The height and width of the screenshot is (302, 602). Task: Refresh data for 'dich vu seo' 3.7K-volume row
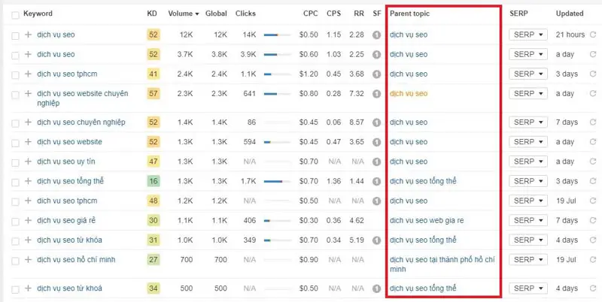[x=593, y=54]
